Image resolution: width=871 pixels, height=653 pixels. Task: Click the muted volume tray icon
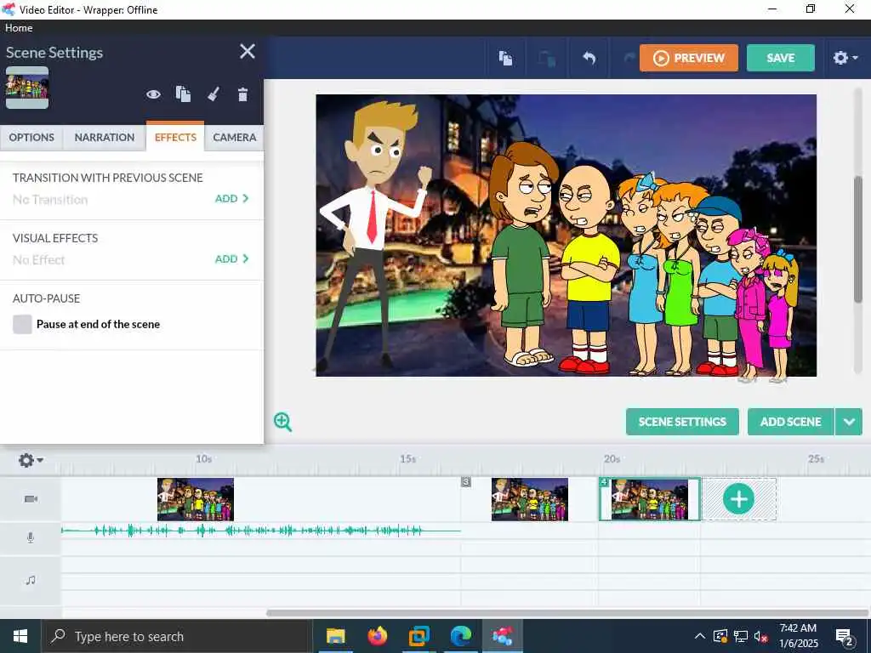pos(760,636)
